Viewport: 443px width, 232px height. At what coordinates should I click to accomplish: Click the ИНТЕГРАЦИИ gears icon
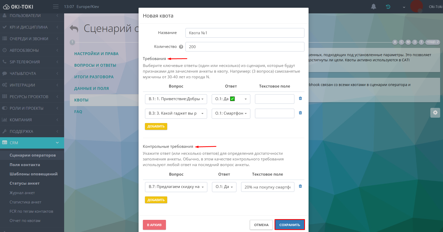click(4, 85)
